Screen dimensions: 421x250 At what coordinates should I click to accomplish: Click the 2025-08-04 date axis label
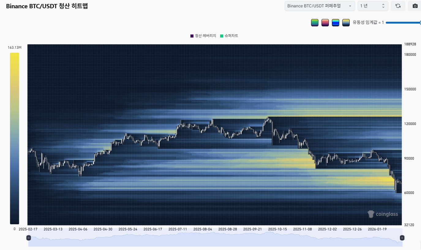[x=203, y=229]
